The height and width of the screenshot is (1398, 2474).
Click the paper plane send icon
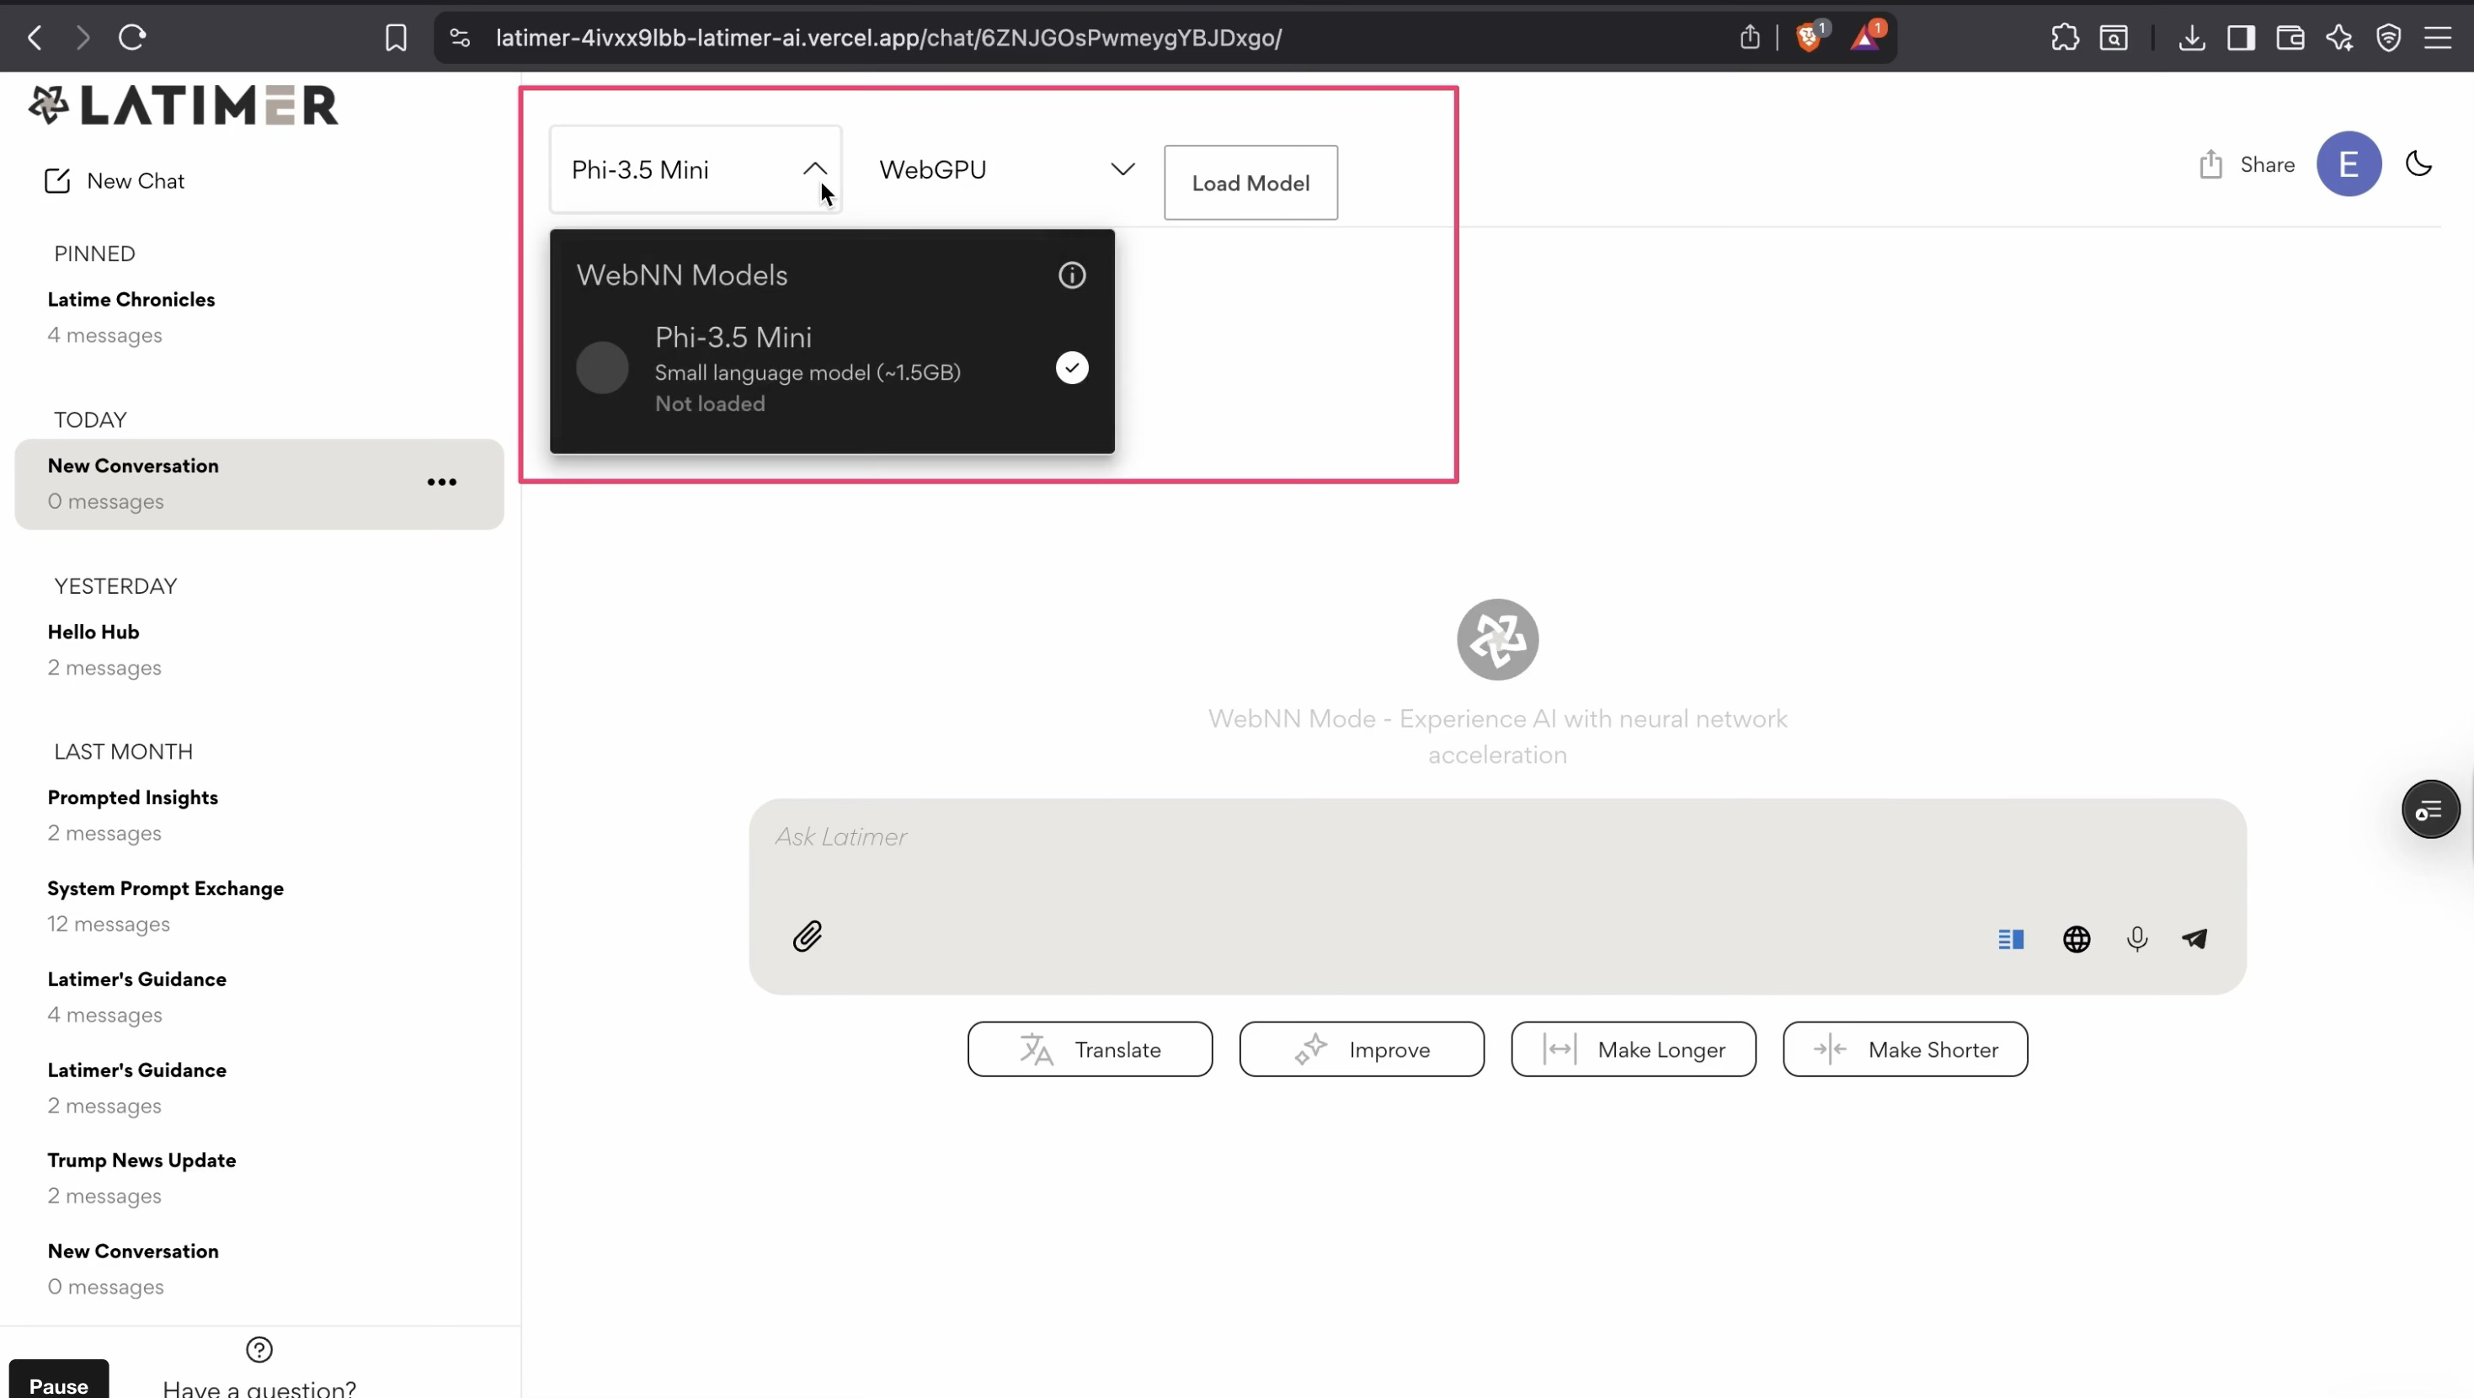[x=2194, y=939]
